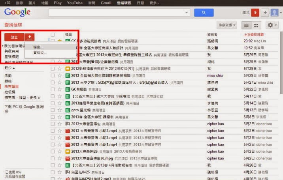
Task: Click the video icon of 小明2.mp4
Action: point(68,138)
